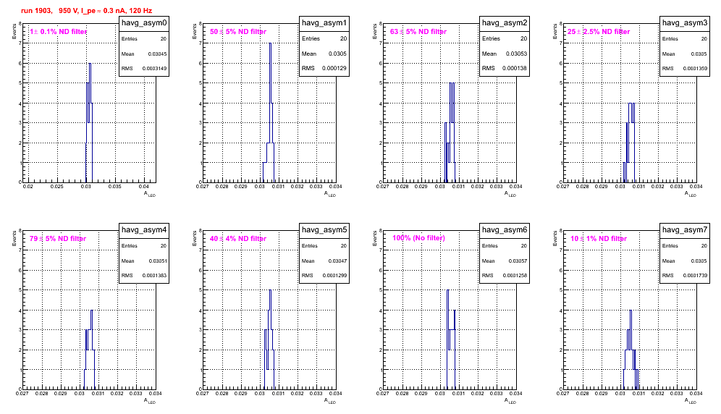Viewport: 721px width, 414px height.
Task: Click Mean value 0.03047 in havg_asym5
Action: (x=337, y=261)
